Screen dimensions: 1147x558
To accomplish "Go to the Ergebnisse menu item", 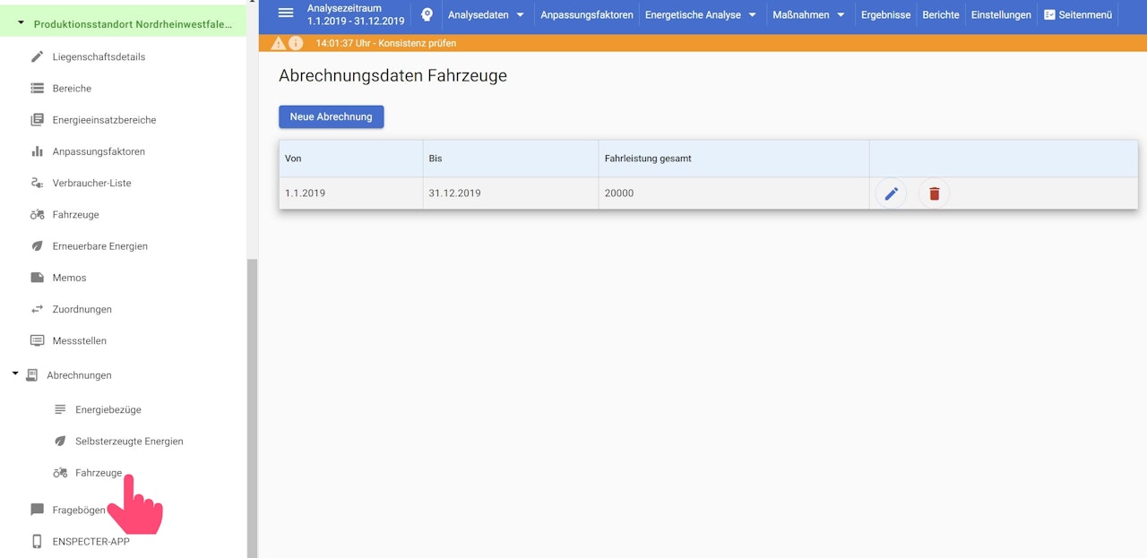I will 885,15.
